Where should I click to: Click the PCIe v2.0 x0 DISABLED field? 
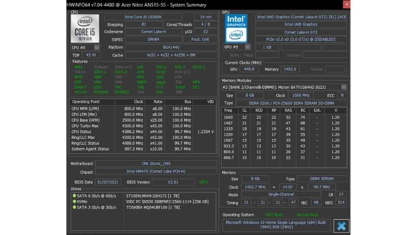pos(301,39)
